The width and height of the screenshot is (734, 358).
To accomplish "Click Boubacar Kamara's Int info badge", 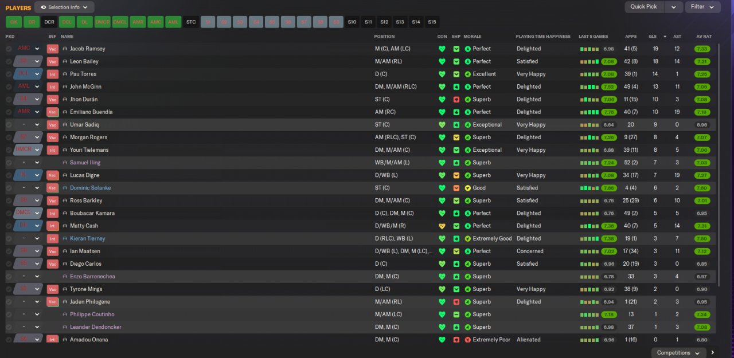I will click(53, 214).
